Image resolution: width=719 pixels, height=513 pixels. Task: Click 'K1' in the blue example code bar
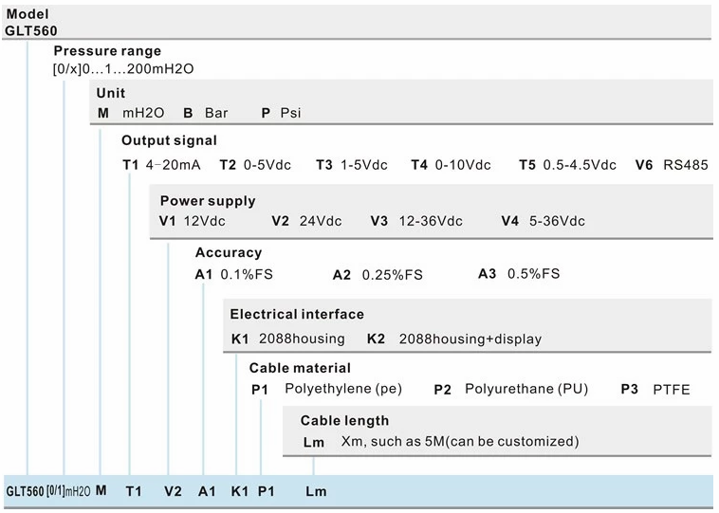point(239,491)
